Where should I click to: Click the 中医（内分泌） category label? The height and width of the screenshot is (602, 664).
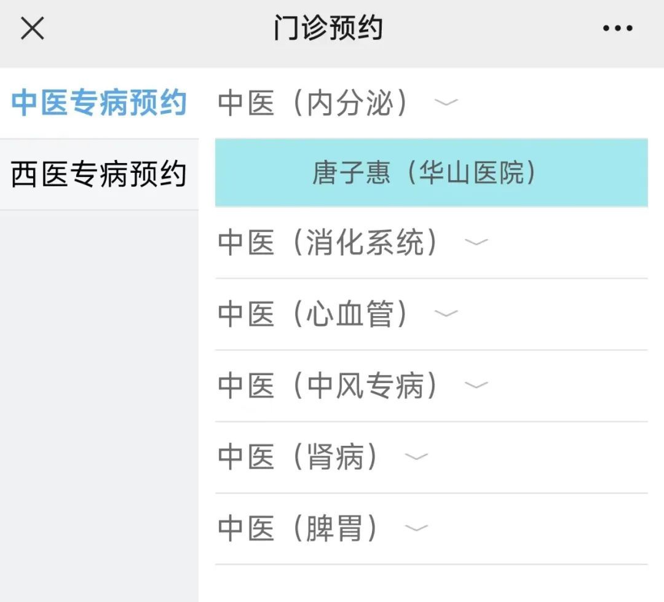[x=314, y=103]
